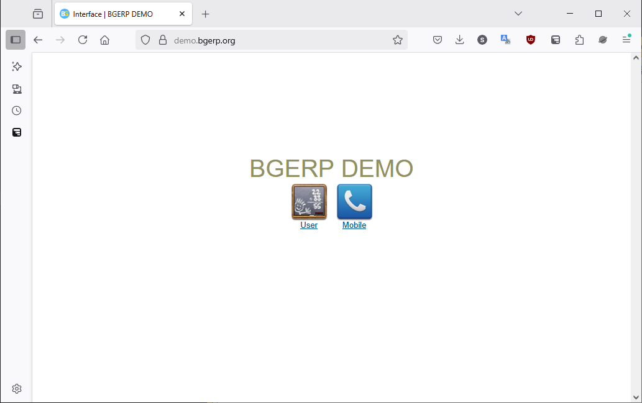Open a new tab with plus button
Screen dimensions: 642x403
coord(206,14)
